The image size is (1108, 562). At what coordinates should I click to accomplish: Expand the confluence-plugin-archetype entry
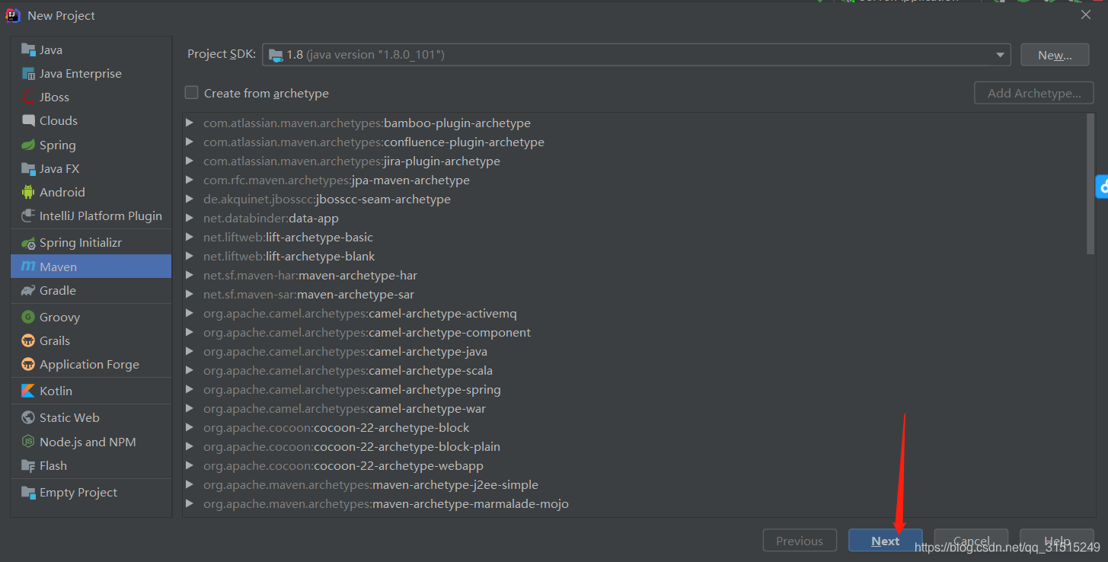pyautogui.click(x=190, y=142)
